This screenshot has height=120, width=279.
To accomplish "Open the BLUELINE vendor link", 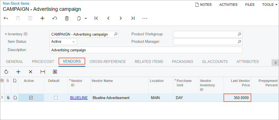I will click(x=79, y=98).
